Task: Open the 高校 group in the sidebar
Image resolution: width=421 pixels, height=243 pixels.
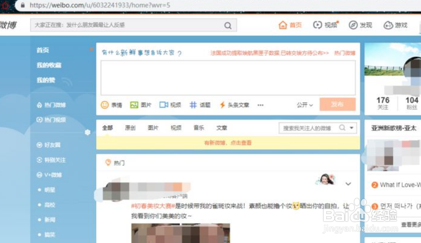Action: (49, 205)
